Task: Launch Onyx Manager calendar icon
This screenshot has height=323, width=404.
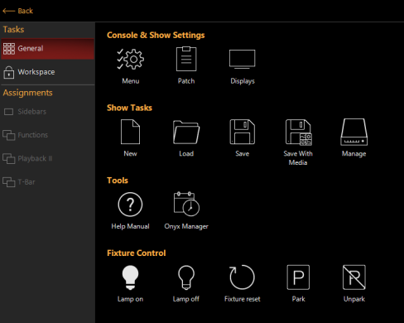Action: (186, 204)
